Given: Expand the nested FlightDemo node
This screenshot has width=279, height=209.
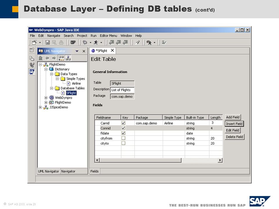Looking at the screenshot, I should coord(46,102).
